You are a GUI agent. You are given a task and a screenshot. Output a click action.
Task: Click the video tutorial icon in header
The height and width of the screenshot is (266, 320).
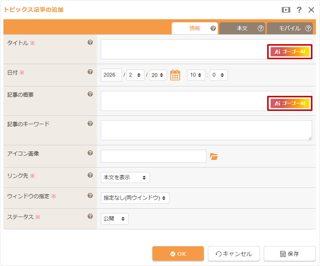[286, 10]
